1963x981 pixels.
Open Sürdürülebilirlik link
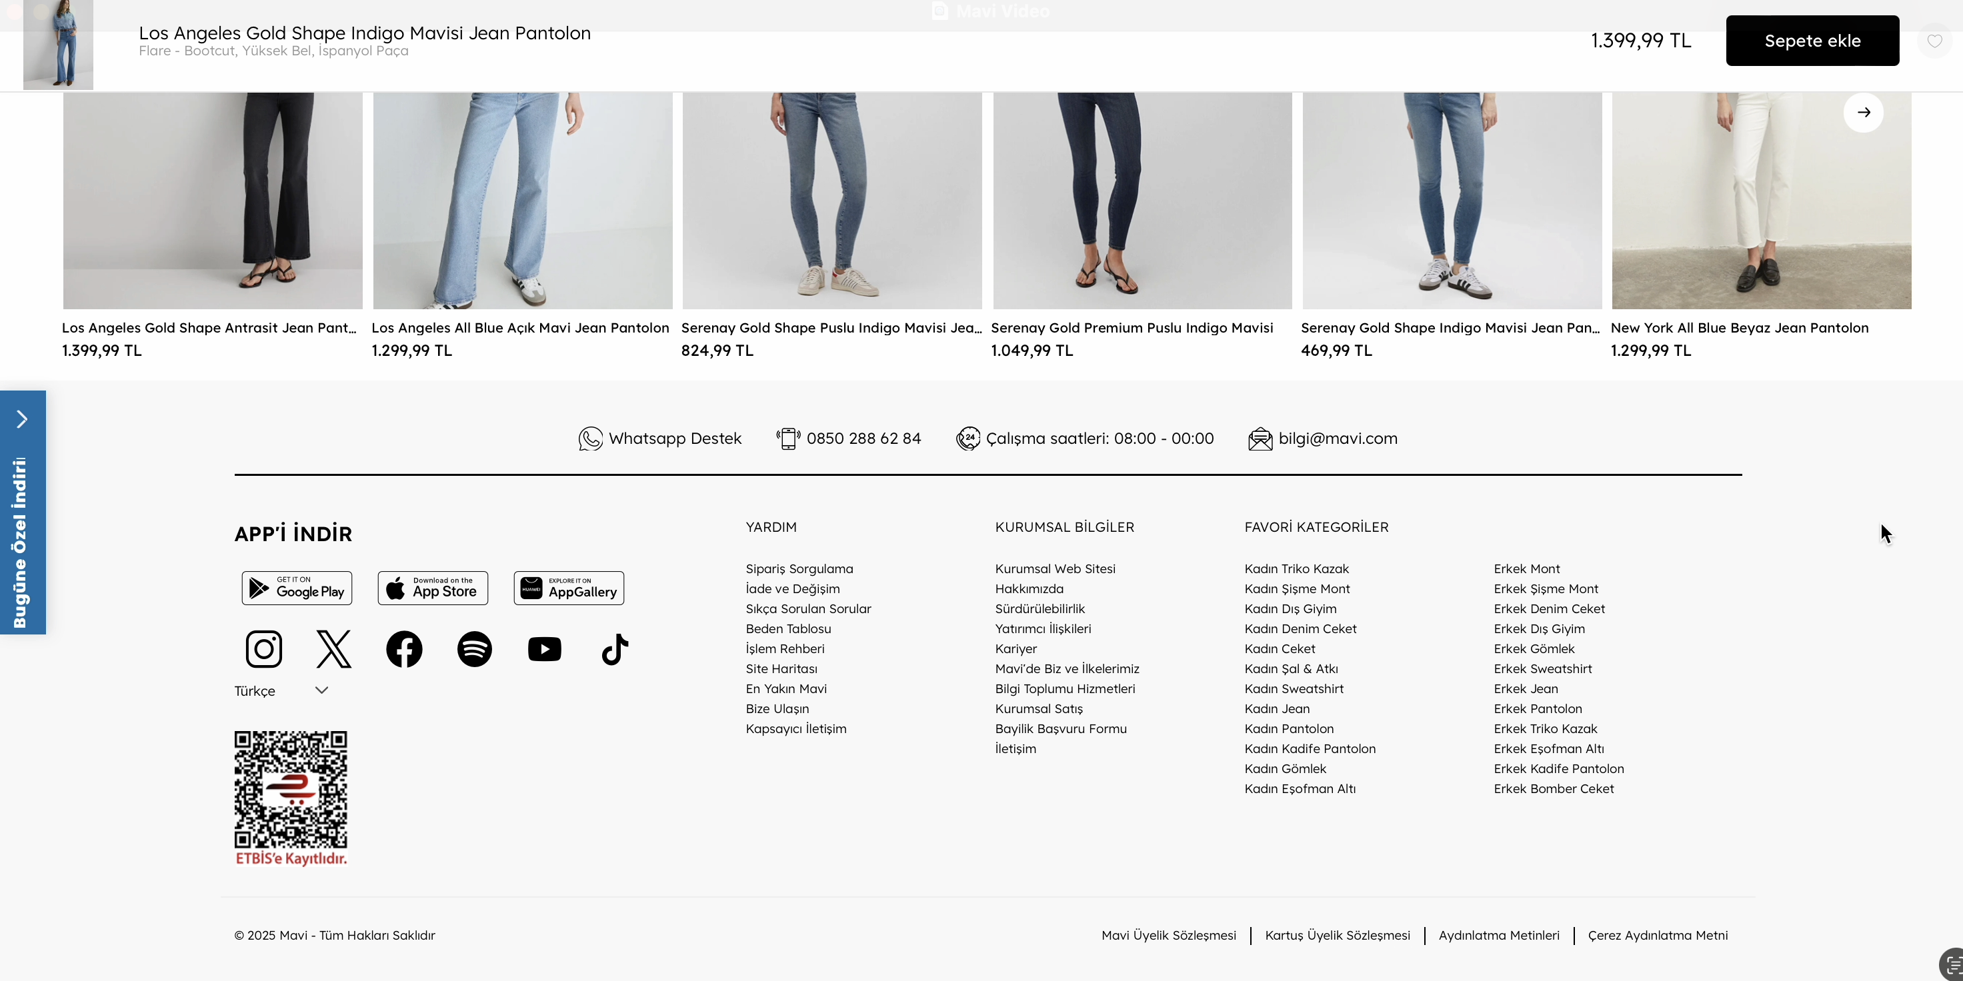tap(1040, 608)
